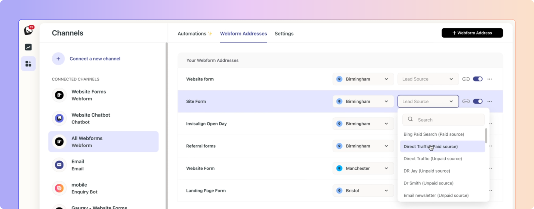Click Connect a new channel link
This screenshot has width=534, height=209.
pos(95,59)
